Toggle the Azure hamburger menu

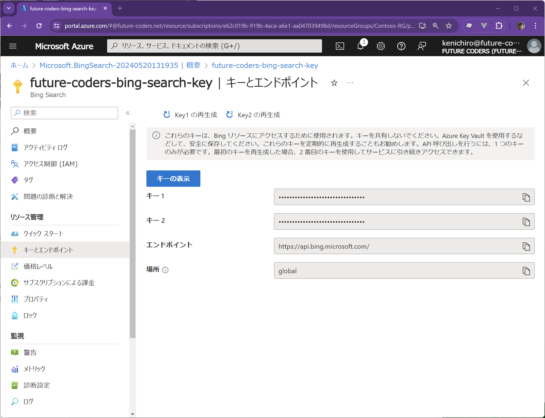[x=13, y=46]
